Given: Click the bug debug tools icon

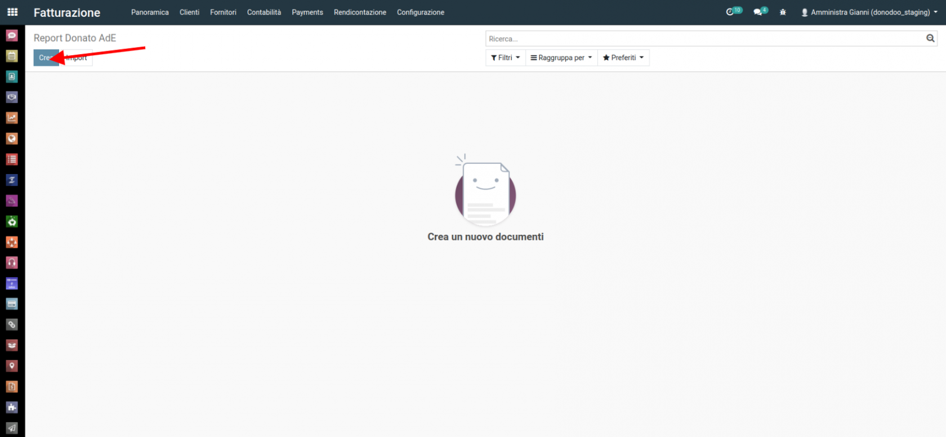Looking at the screenshot, I should pos(783,12).
